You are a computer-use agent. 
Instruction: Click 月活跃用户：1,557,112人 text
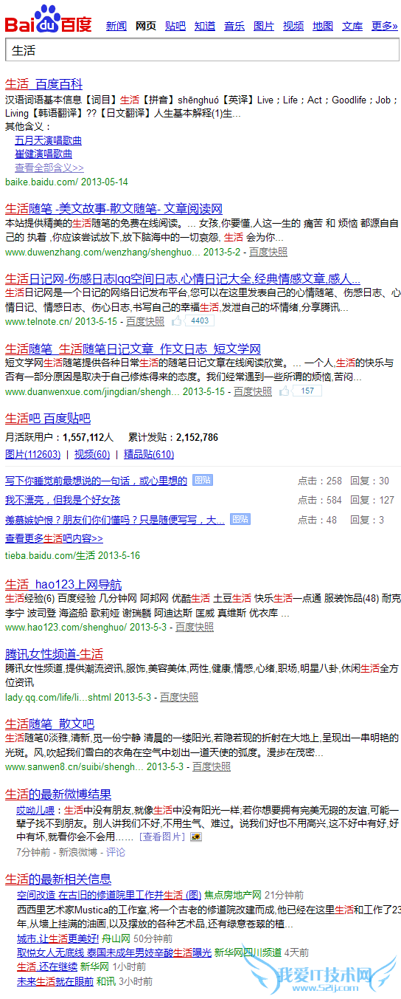(60, 437)
